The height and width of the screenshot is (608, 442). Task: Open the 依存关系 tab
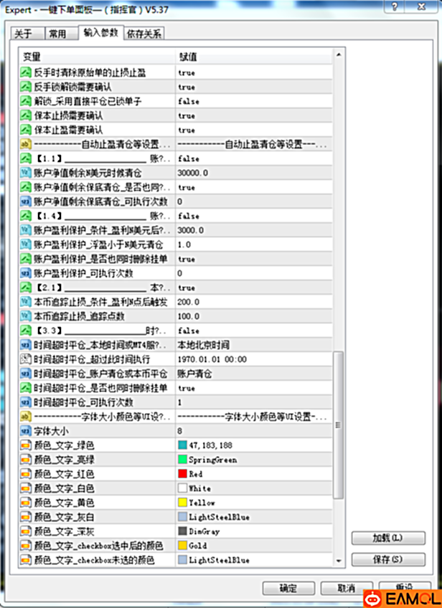(144, 34)
